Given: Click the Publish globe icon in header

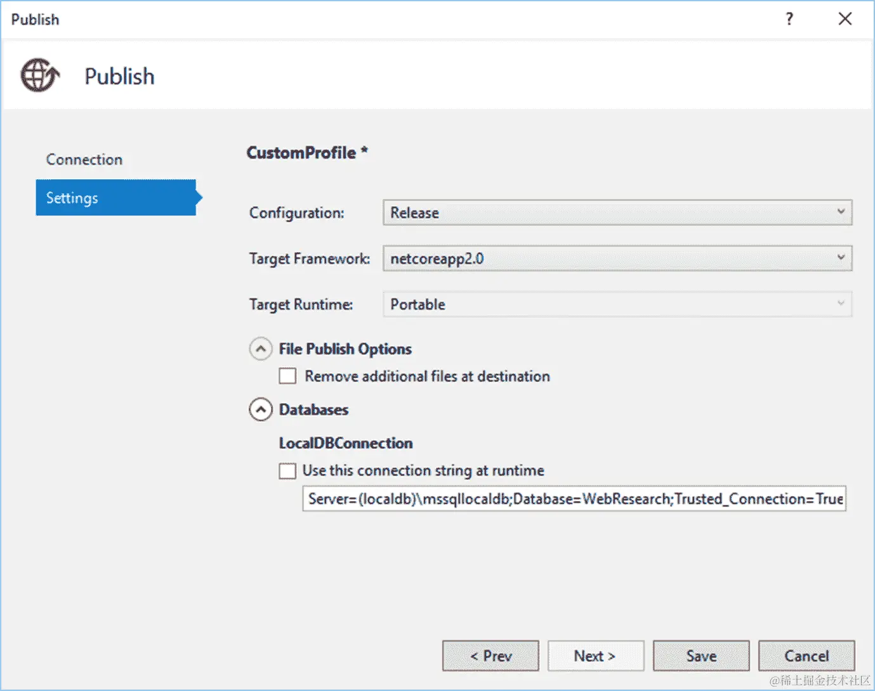Looking at the screenshot, I should [x=41, y=75].
